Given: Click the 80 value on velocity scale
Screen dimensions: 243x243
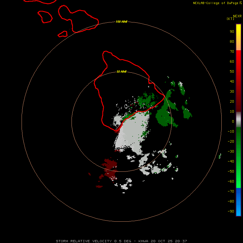Looking at the screenshot, I should pos(232,41).
